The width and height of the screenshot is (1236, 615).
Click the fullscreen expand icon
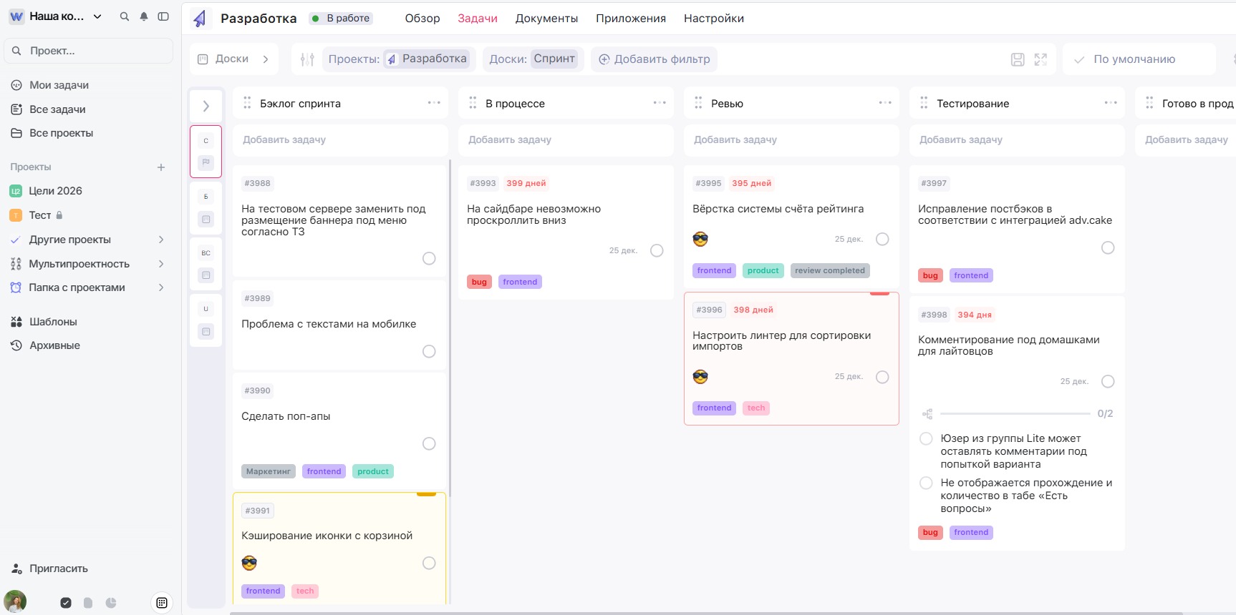(1041, 59)
